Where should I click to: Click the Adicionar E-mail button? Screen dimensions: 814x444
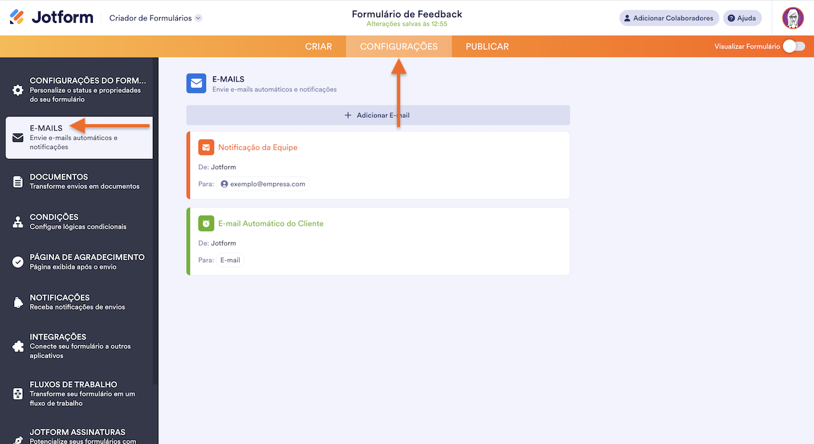378,115
